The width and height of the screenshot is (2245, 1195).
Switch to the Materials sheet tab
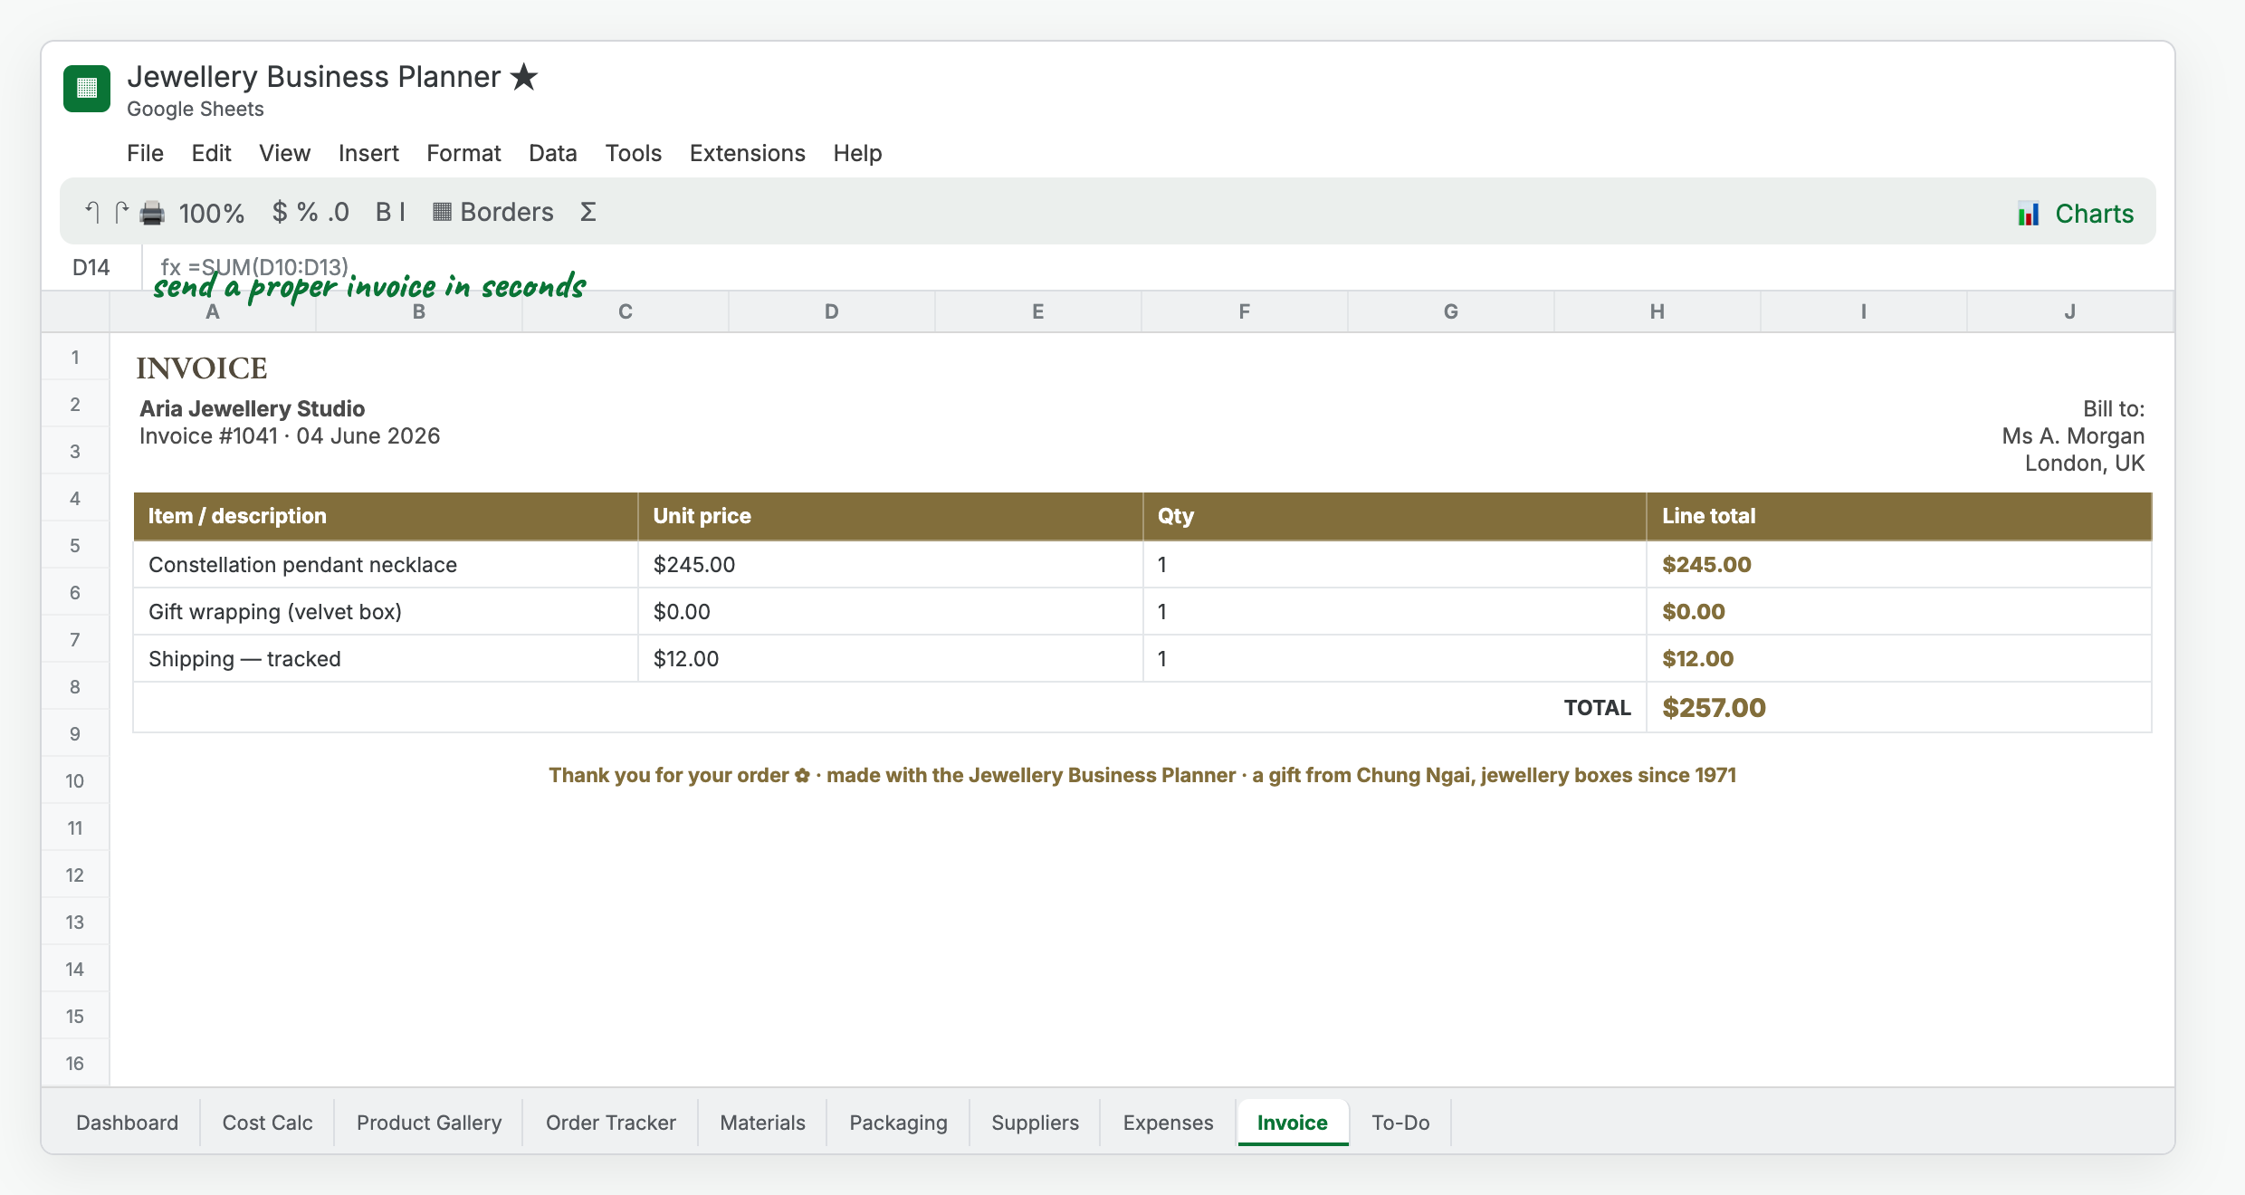(x=763, y=1123)
